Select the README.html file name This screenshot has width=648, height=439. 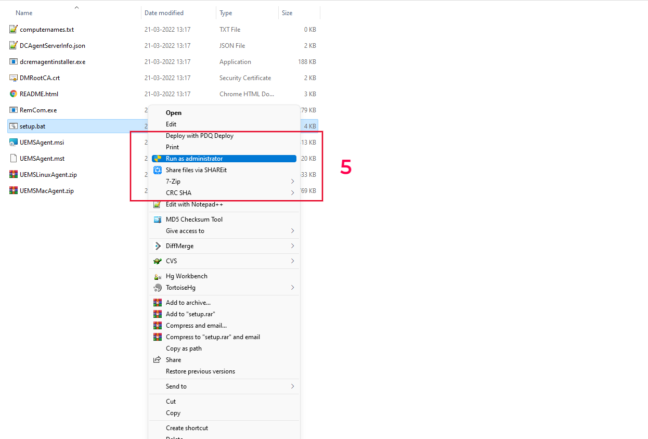coord(39,94)
